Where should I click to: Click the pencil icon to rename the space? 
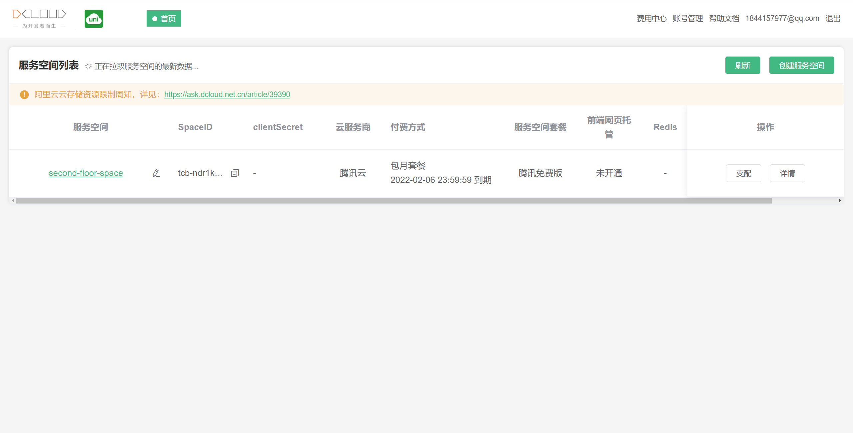(156, 173)
